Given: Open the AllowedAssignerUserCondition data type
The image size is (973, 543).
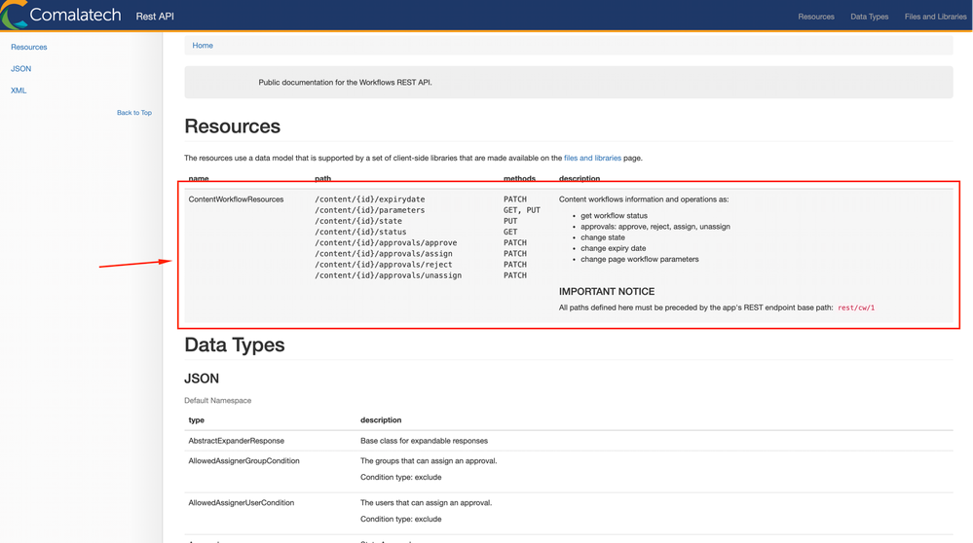Looking at the screenshot, I should 242,503.
